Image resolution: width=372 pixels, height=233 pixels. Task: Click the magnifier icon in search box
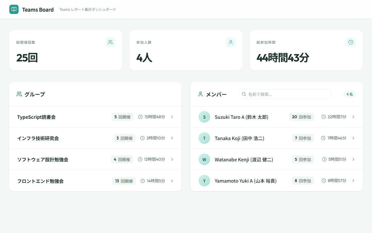tap(244, 94)
